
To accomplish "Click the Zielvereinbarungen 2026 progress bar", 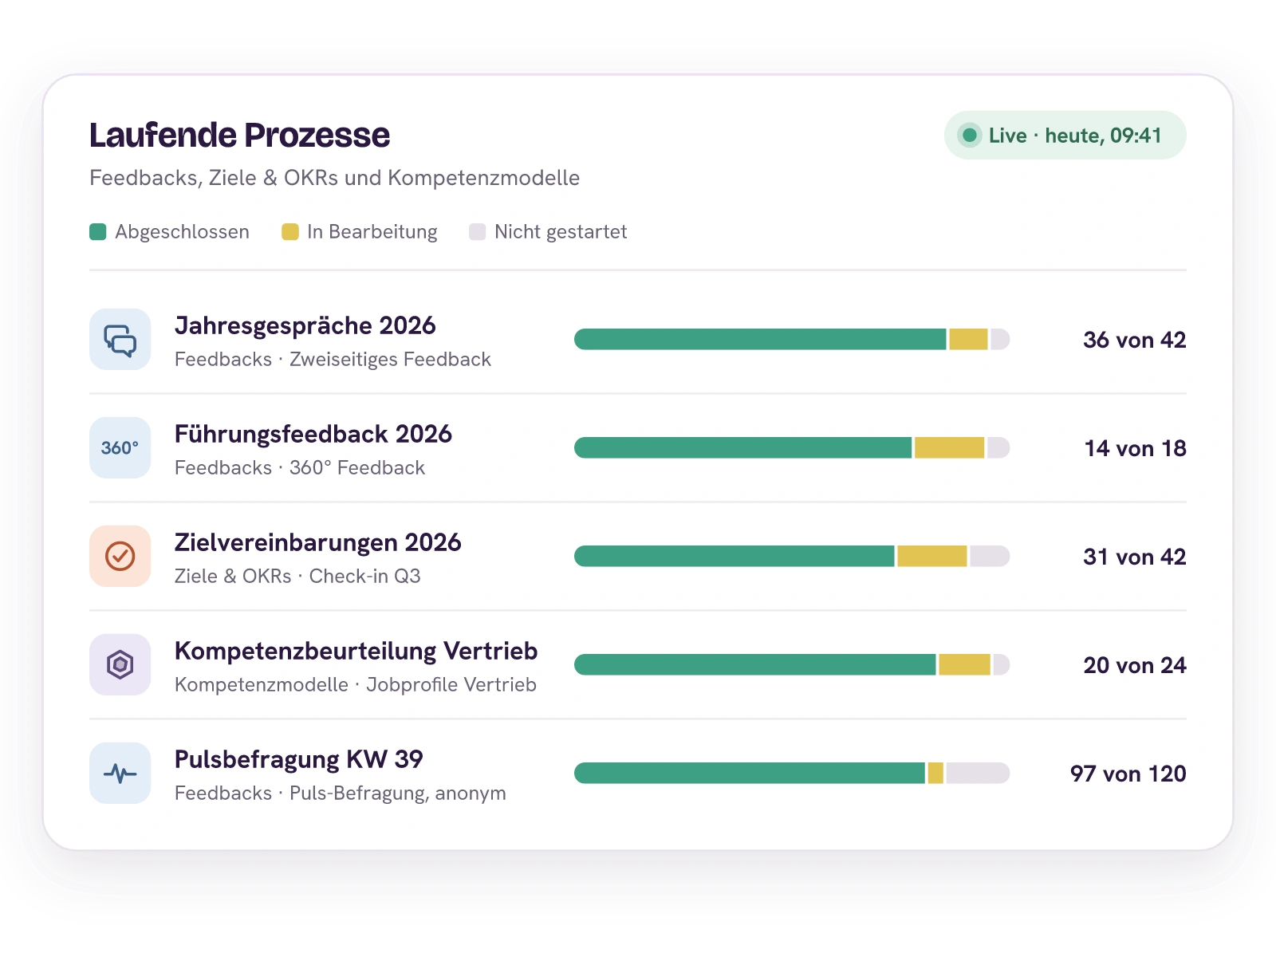I will (792, 556).
